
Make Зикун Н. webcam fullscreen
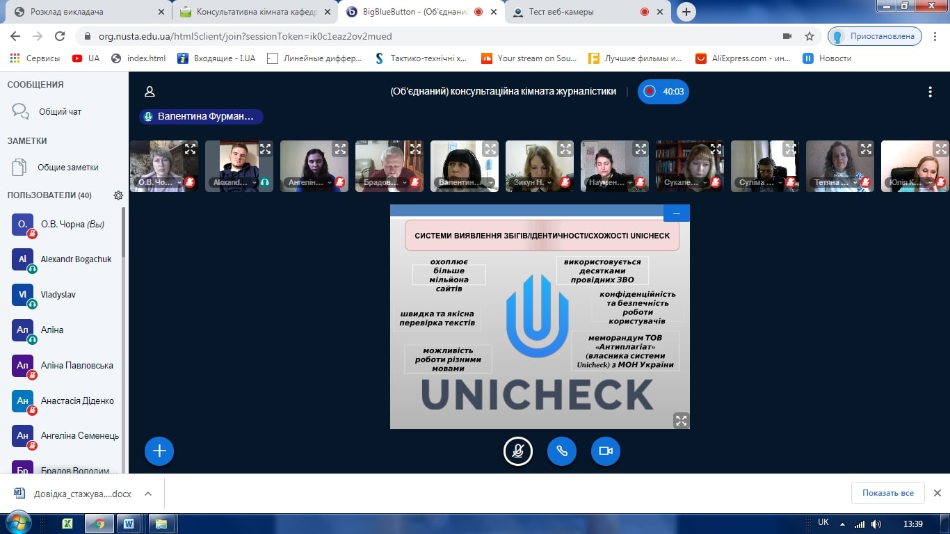coord(565,148)
